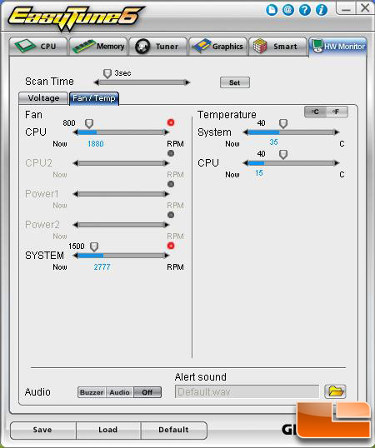Click left arrow of CPU fan slider
375x448 pixels.
[x=76, y=132]
